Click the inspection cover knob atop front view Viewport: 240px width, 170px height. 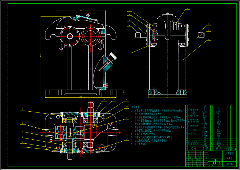(88, 16)
